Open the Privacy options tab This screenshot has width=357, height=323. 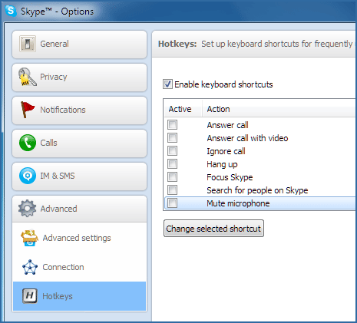pyautogui.click(x=79, y=77)
